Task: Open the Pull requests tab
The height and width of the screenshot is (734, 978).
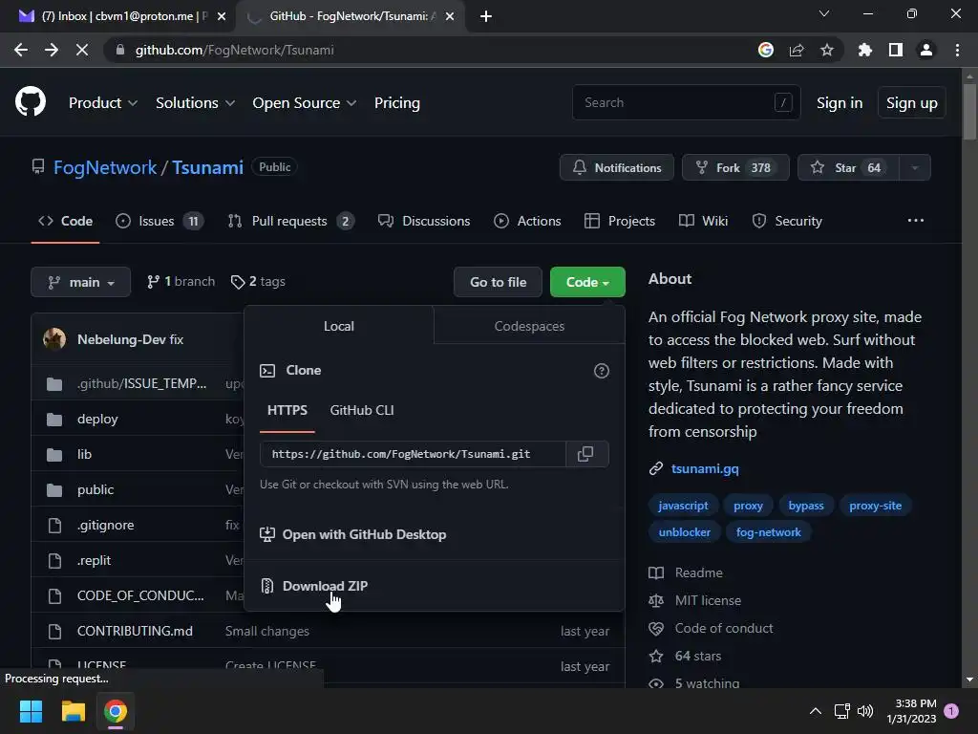Action: [291, 221]
